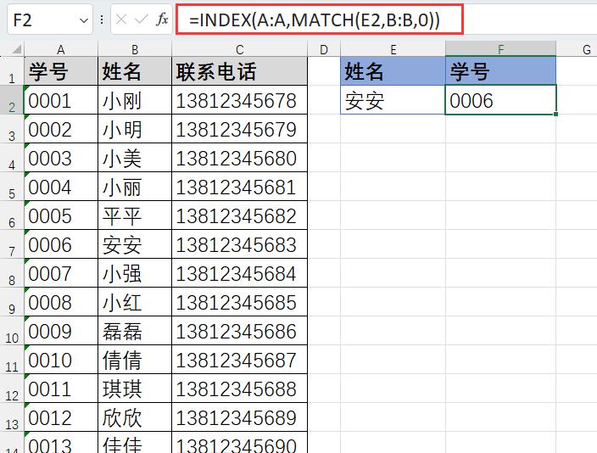Confirm entry with the checkmark icon

[142, 20]
